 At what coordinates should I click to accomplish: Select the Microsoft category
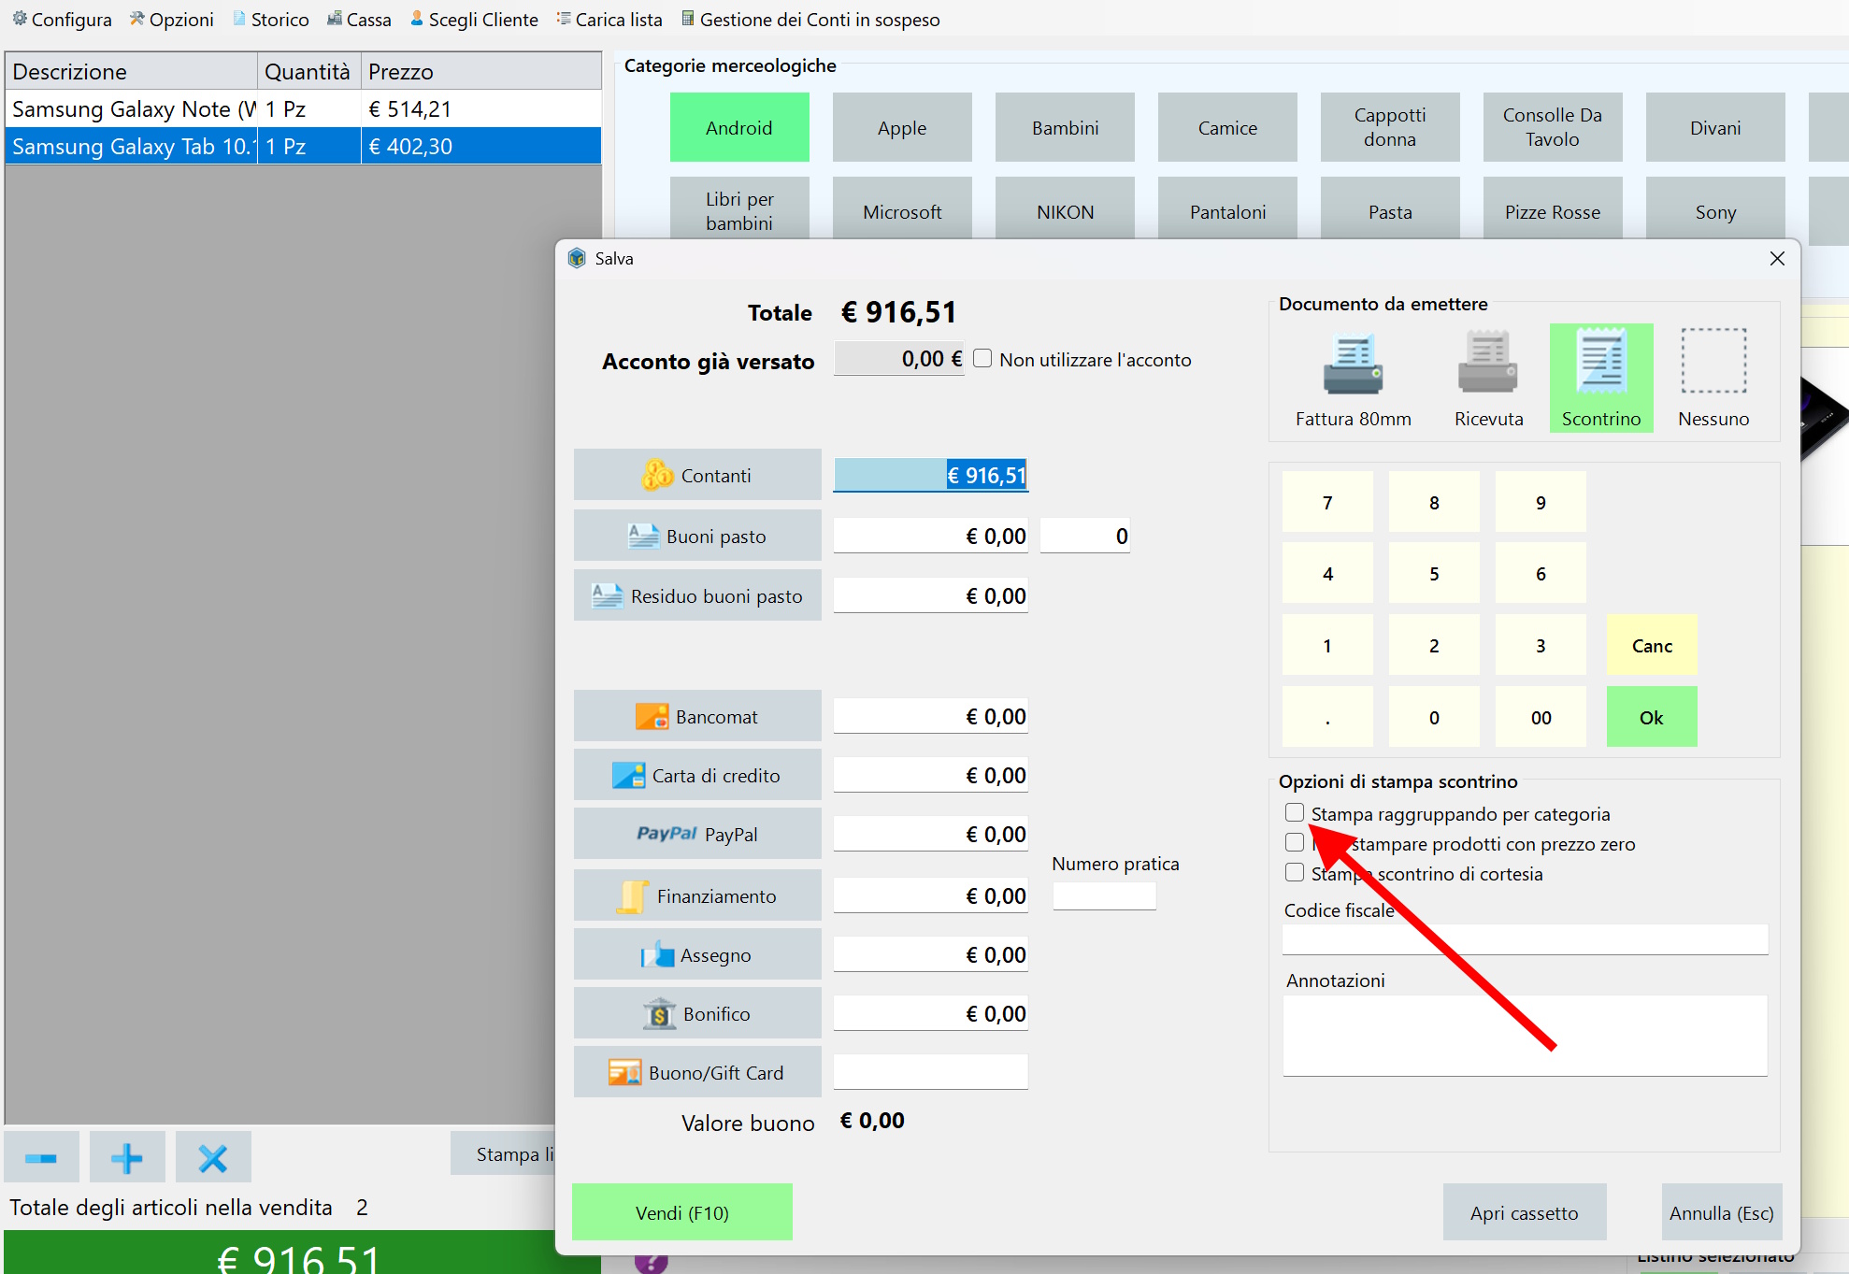[902, 209]
